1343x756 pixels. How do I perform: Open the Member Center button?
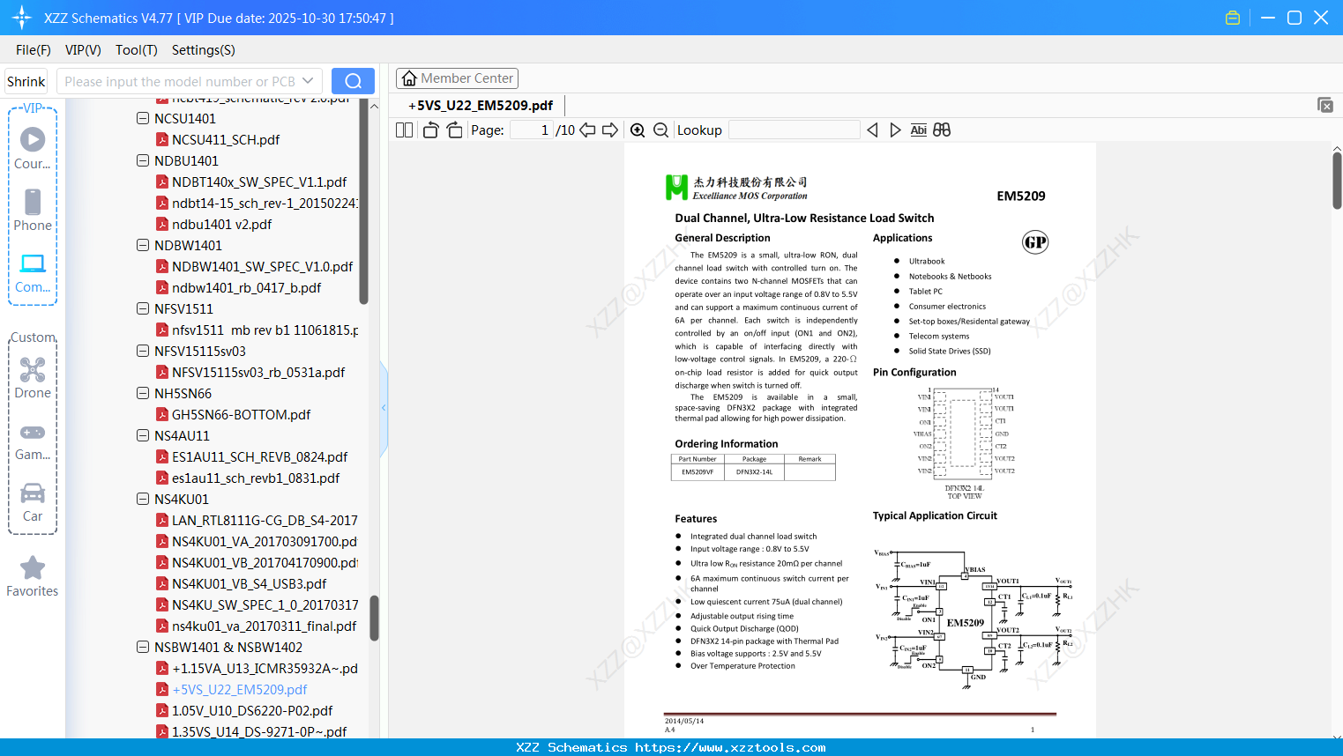[457, 78]
